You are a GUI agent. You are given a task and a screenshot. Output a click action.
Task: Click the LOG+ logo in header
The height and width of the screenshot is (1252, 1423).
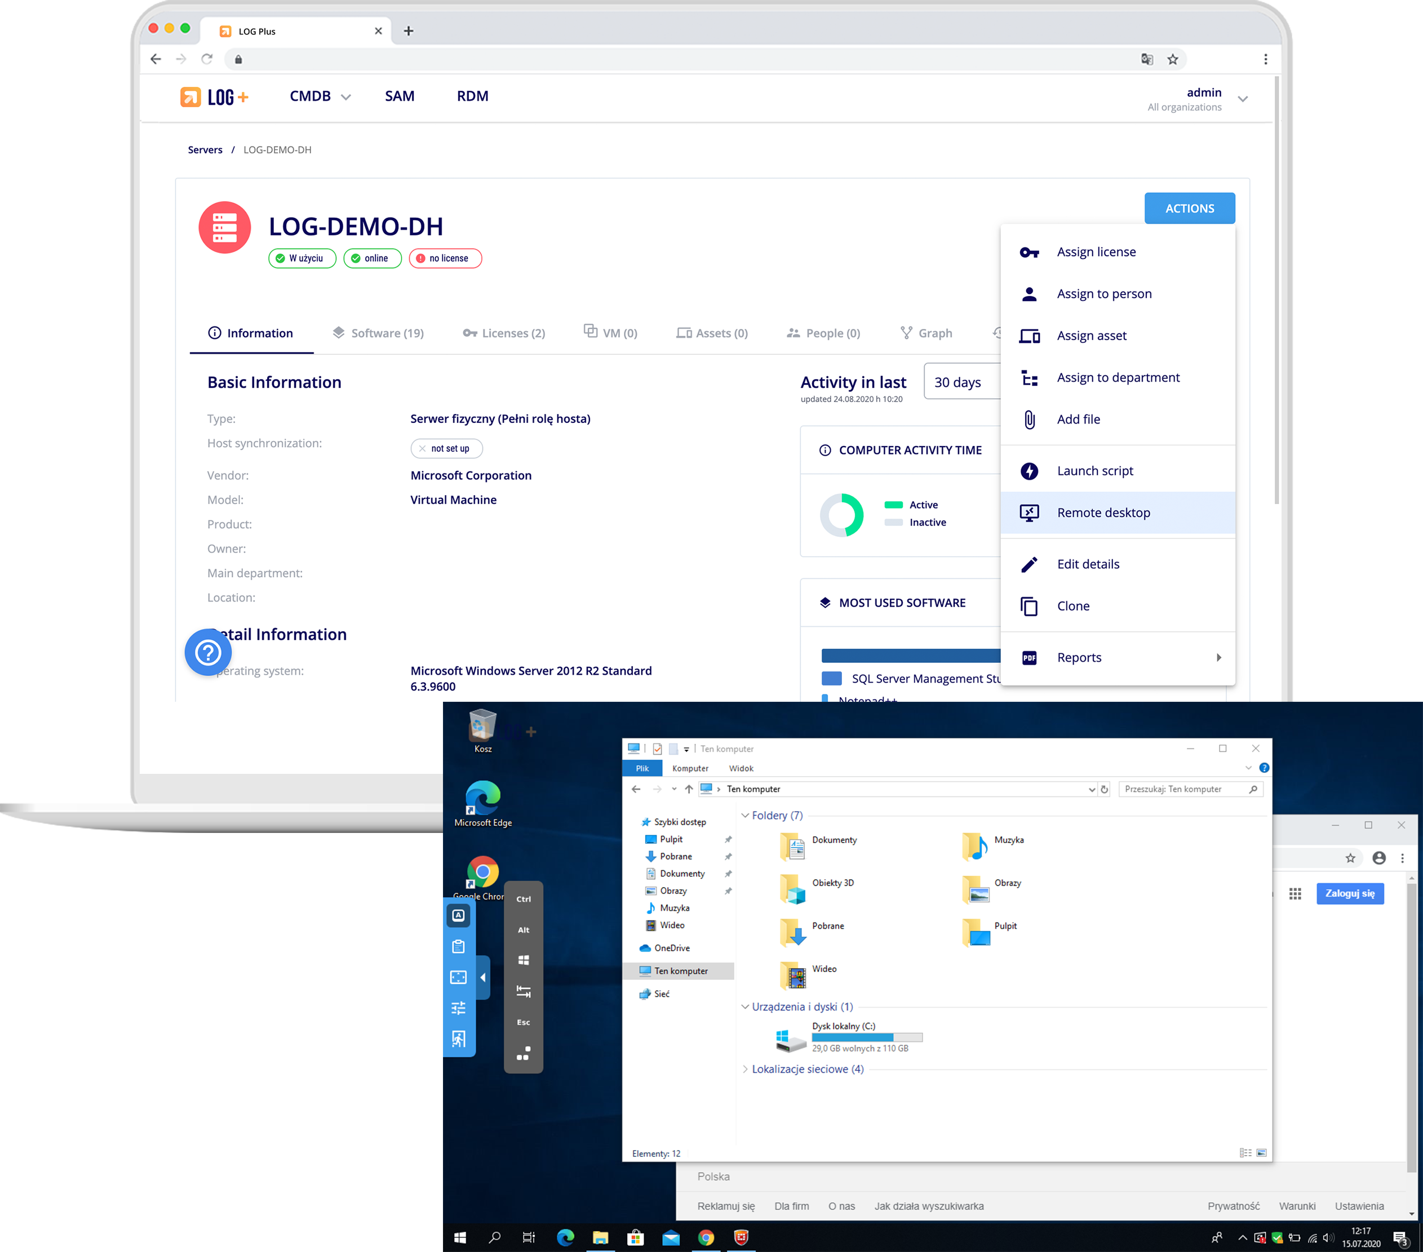(214, 97)
